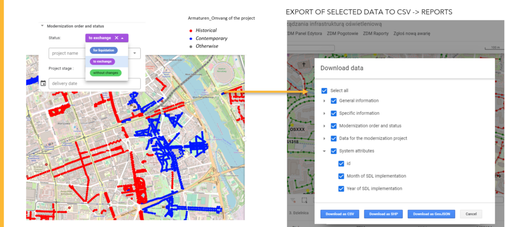Click the delivery date input field
The width and height of the screenshot is (506, 227).
click(94, 84)
